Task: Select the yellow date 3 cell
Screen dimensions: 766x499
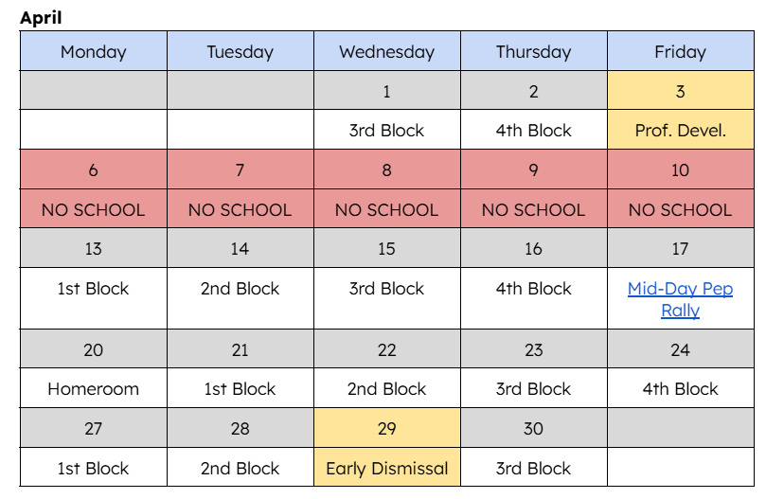Action: point(680,92)
